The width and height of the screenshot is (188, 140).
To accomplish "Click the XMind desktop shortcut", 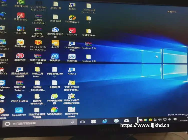I will coord(72,71).
